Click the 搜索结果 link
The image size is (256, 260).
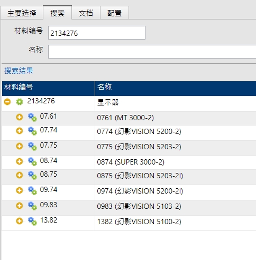(19, 71)
